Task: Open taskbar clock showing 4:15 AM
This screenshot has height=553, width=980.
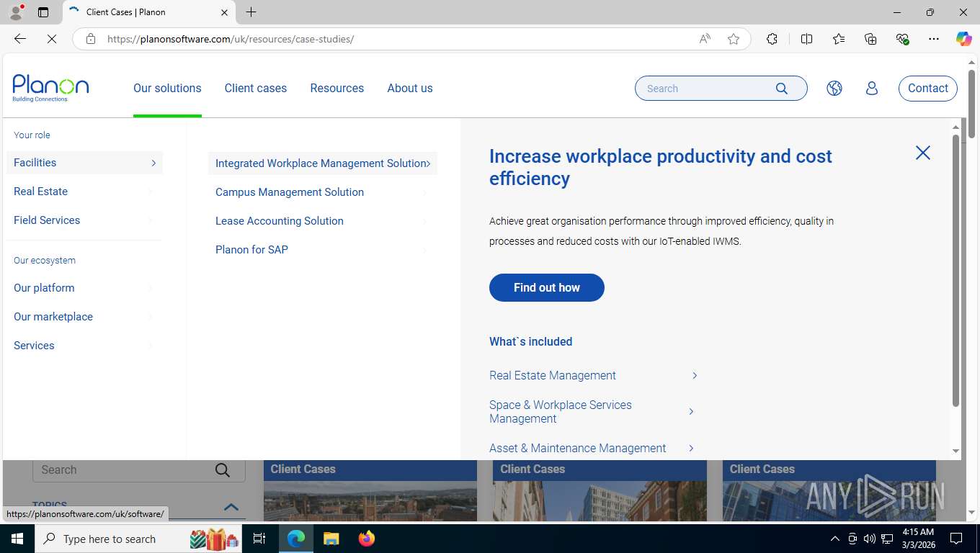Action: [x=918, y=539]
